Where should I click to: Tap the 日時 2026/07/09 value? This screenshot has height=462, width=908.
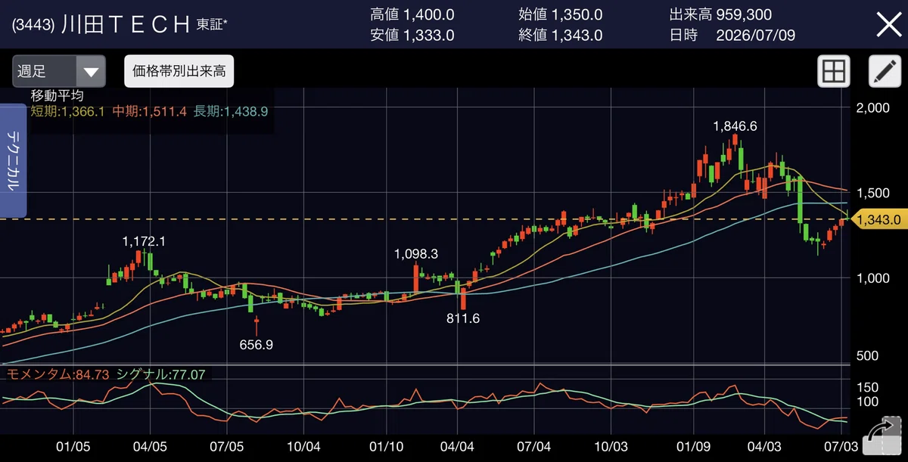click(x=732, y=35)
